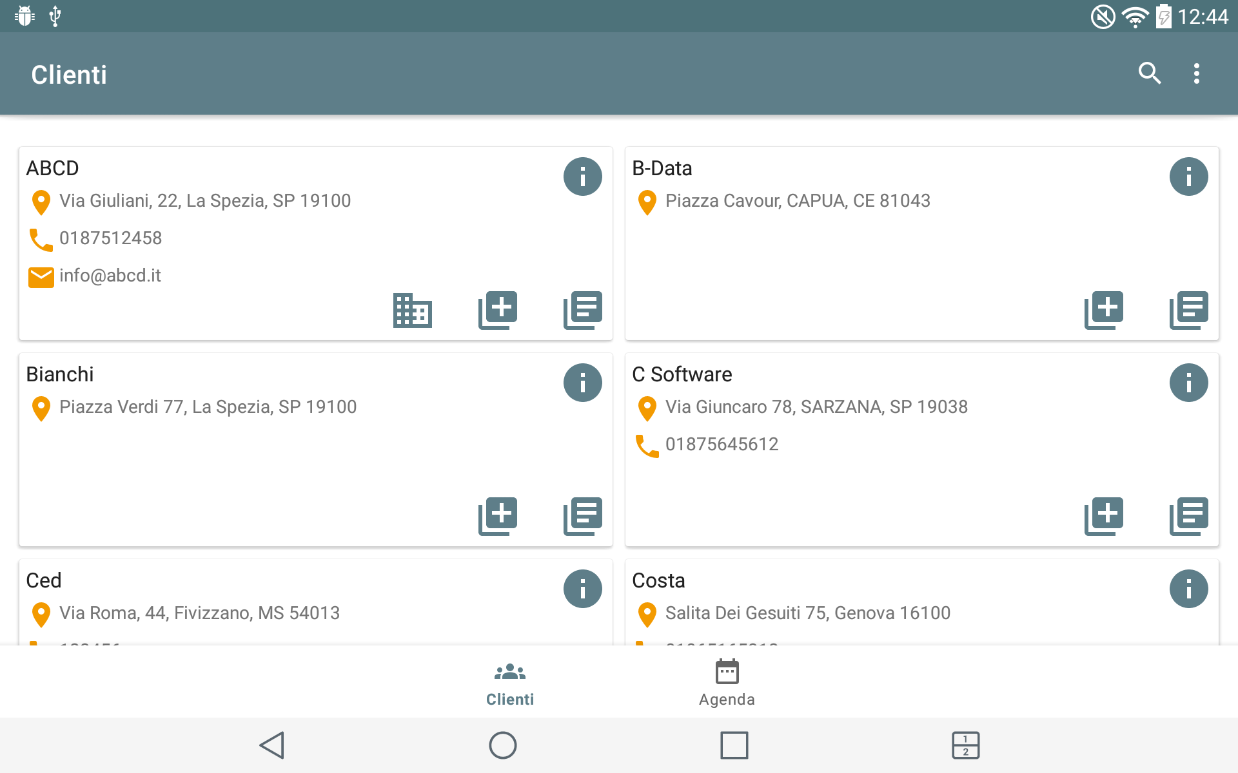
Task: Open Bianchi address Piazza Verdi 77
Action: 208,407
